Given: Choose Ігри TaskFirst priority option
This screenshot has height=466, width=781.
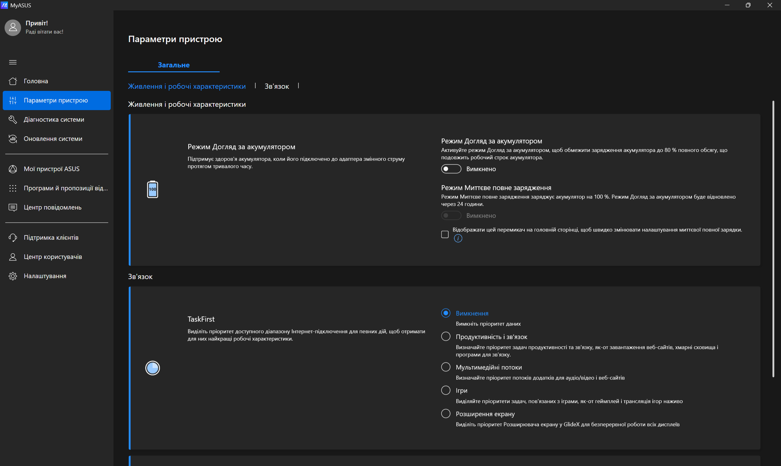Looking at the screenshot, I should coord(446,390).
